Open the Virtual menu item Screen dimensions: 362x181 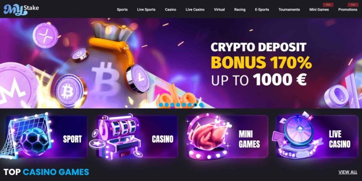[219, 10]
